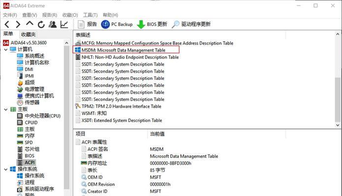Click the tree panel scroll up arrow

click(x=66, y=43)
